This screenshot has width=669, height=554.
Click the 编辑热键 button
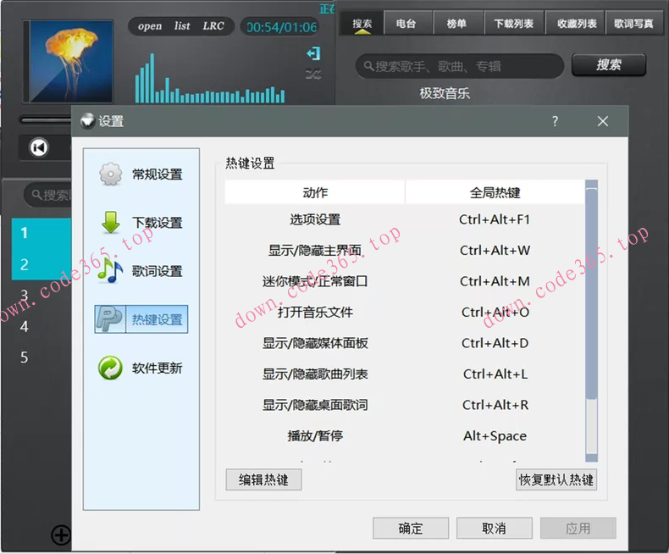(x=263, y=479)
